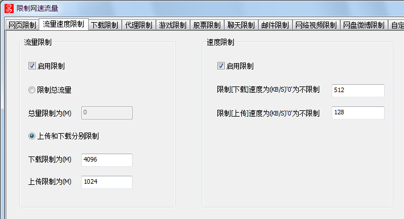
Task: Switch to the 网页限制 tab
Action: [x=22, y=25]
